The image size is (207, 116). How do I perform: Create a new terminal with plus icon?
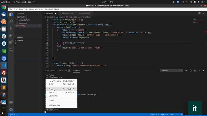[x=186, y=71]
